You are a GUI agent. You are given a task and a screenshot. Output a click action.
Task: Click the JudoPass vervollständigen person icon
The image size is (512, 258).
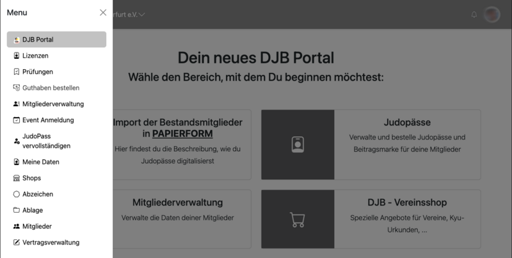[17, 141]
